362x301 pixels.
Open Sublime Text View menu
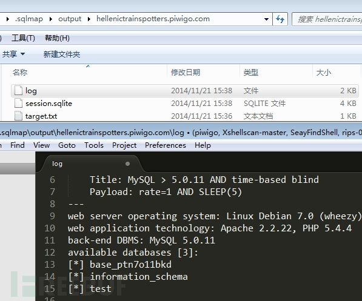42,145
